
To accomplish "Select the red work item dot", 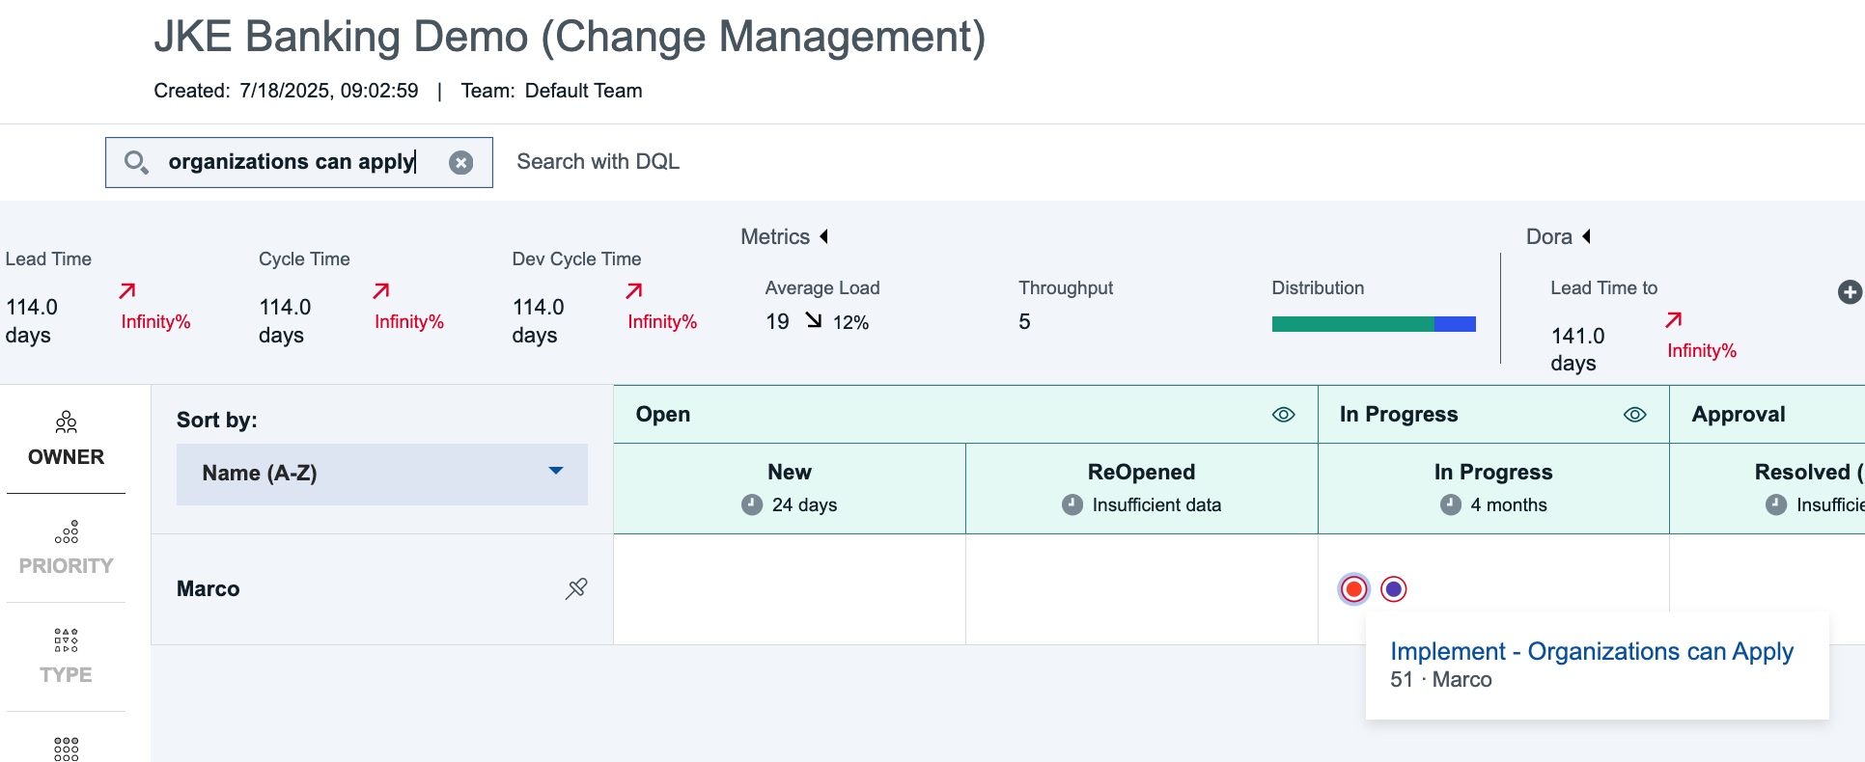I will point(1354,588).
